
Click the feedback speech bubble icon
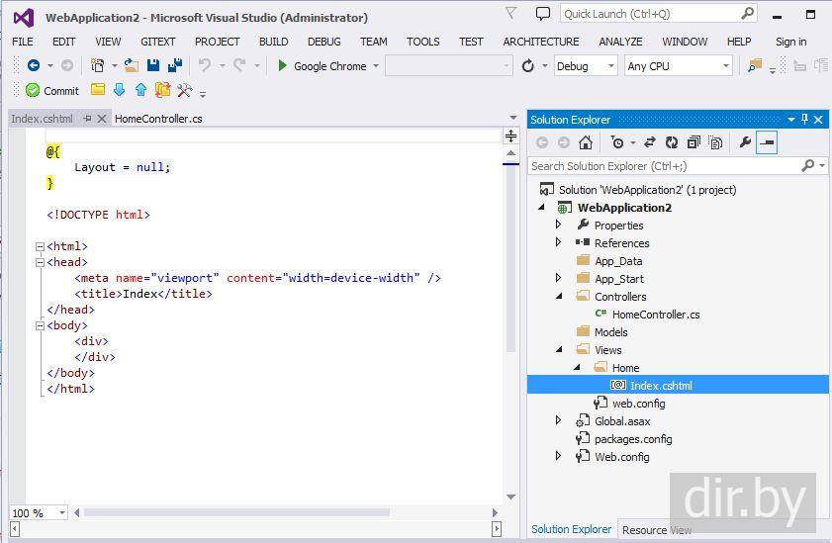click(x=542, y=14)
